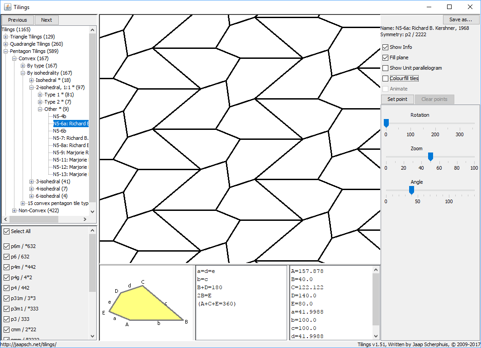Uncheck the p3m1 / *333 symmetry filter
Screen dimensions: 481x348
6,309
